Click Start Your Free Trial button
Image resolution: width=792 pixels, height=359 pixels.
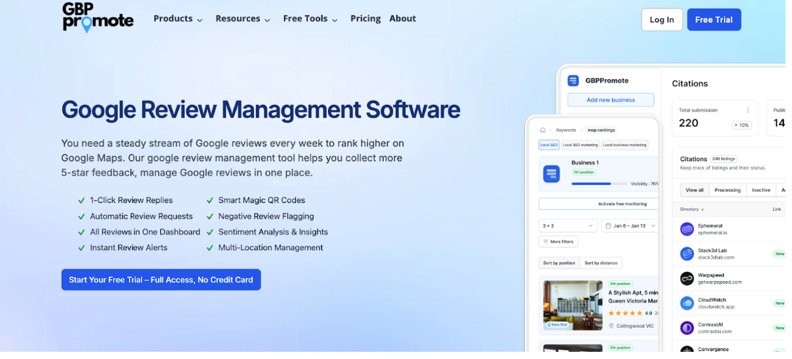pos(161,280)
